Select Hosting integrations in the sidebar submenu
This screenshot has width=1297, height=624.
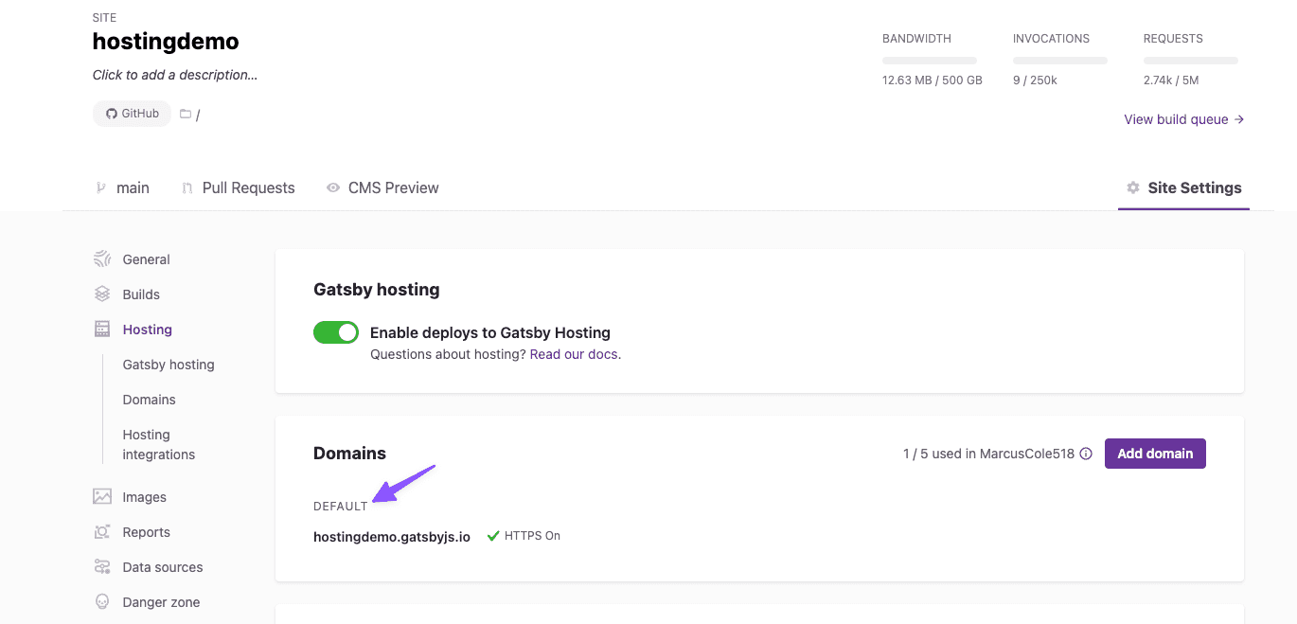tap(158, 444)
